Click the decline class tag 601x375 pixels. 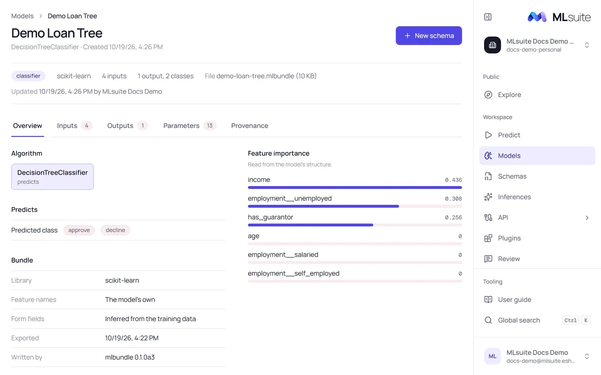tap(115, 230)
